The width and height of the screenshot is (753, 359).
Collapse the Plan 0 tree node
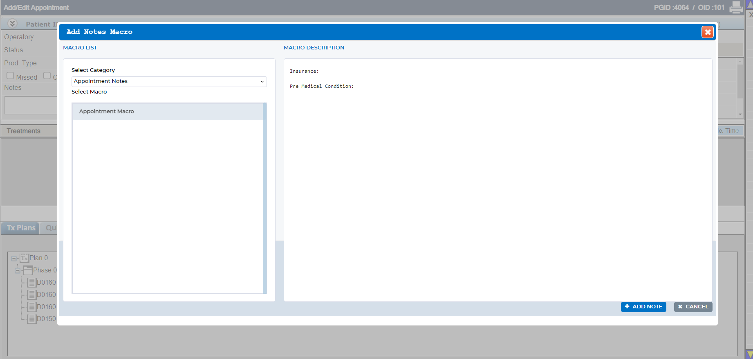coord(14,259)
